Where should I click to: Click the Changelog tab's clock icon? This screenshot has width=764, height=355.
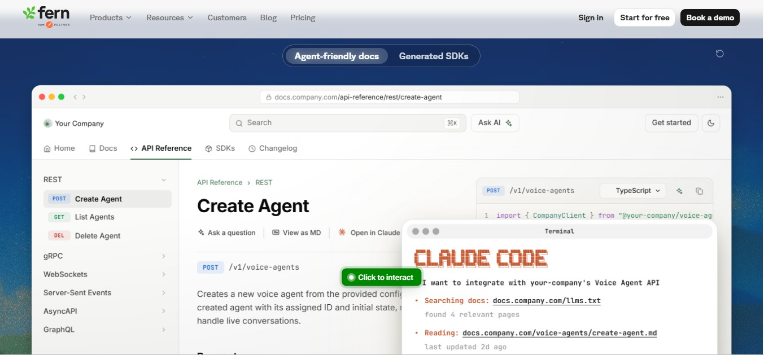click(252, 148)
